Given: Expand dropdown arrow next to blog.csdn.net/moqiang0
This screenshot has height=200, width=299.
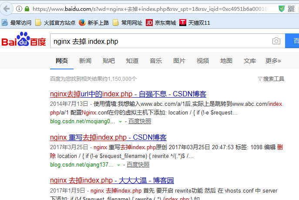Looking at the screenshot, I should [x=120, y=121].
